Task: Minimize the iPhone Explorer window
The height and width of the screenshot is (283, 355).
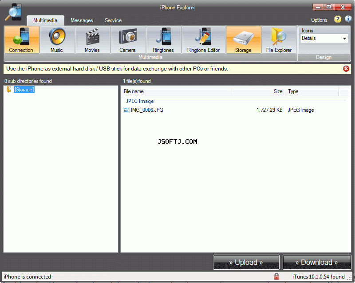Action: click(318, 7)
